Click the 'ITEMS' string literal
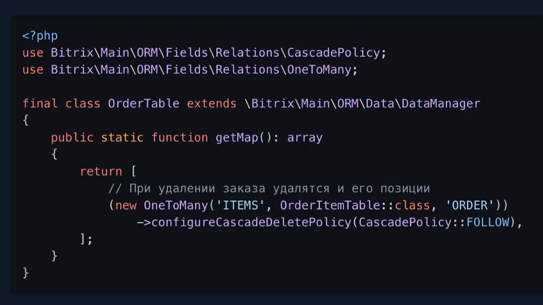 (240, 206)
